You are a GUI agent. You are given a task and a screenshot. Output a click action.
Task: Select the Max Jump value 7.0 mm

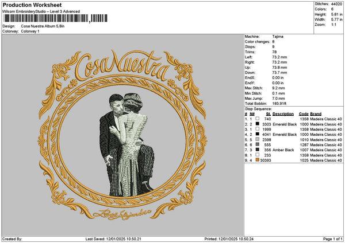pyautogui.click(x=278, y=99)
